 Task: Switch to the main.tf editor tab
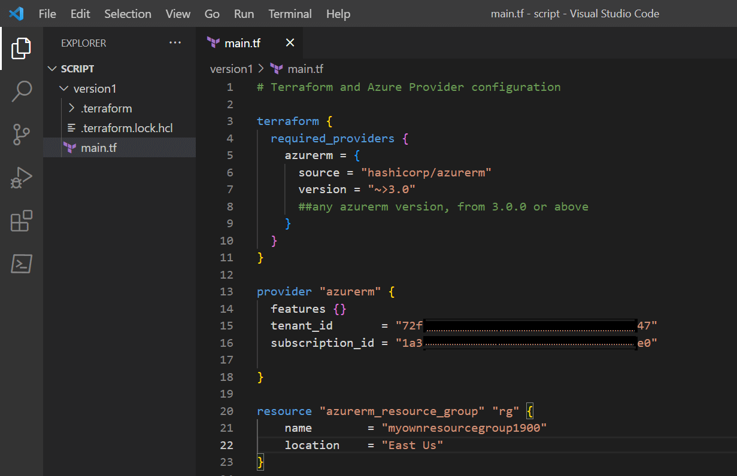(242, 42)
